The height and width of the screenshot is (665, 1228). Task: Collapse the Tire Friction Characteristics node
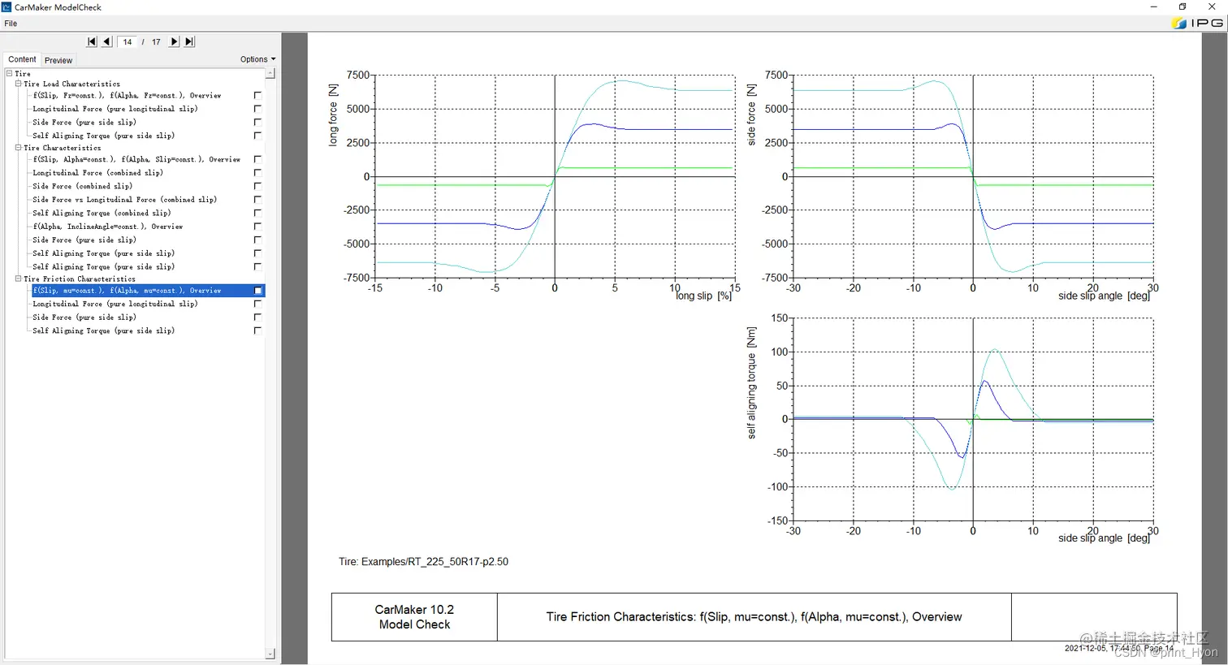tap(18, 279)
